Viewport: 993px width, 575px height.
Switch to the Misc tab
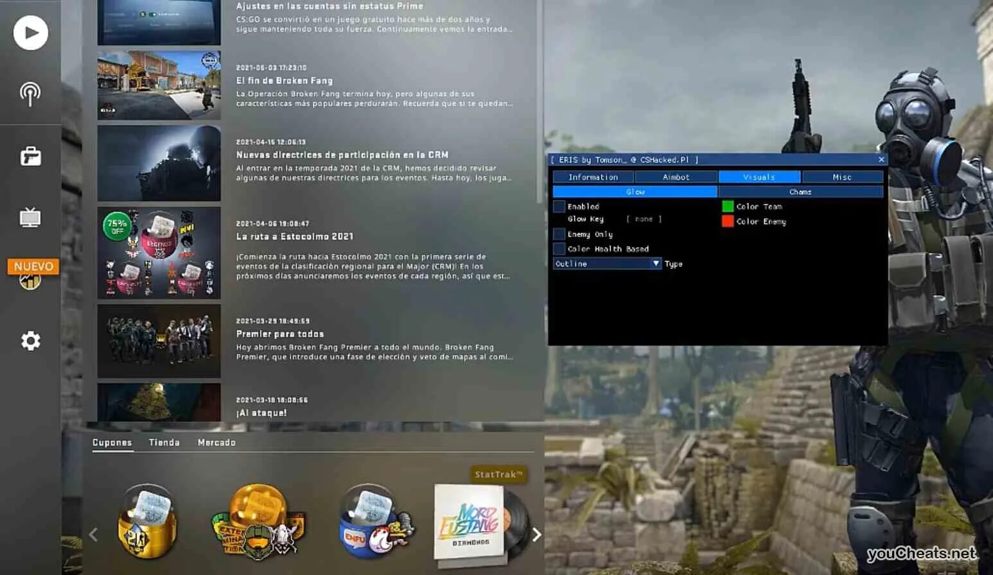842,177
